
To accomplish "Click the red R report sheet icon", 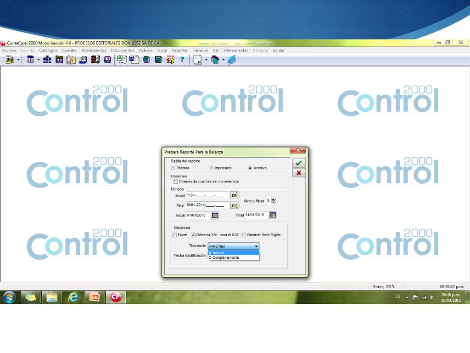I will (30, 60).
